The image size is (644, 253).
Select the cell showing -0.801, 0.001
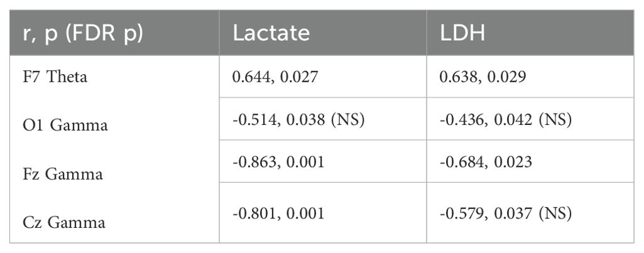[x=278, y=214]
